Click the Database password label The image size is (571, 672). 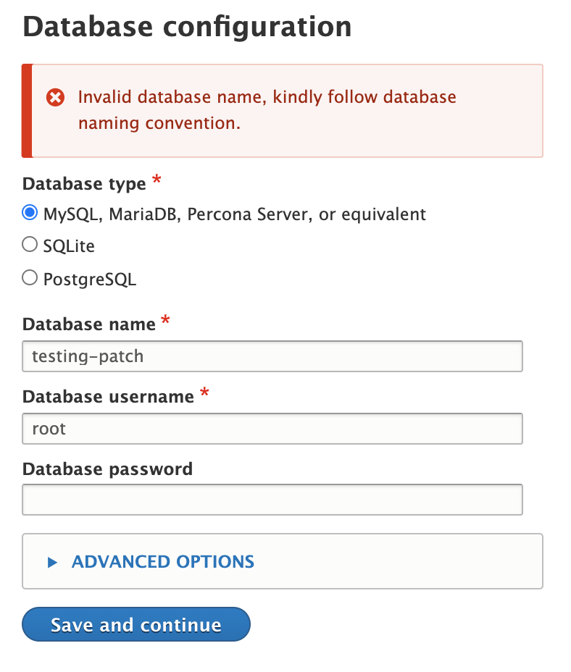(x=107, y=469)
